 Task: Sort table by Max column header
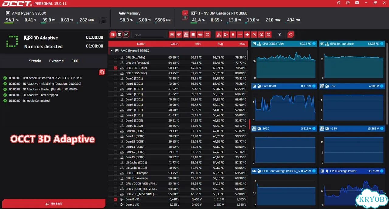point(242,44)
